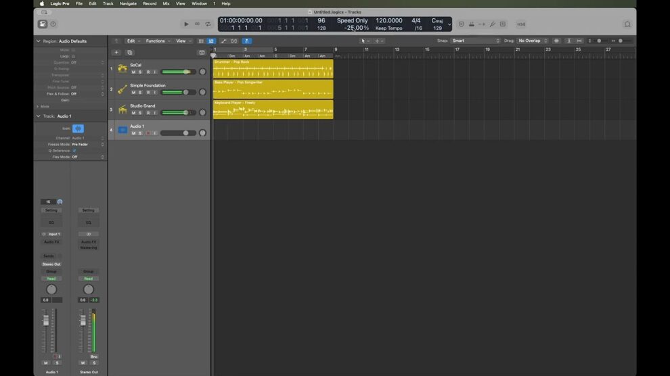The height and width of the screenshot is (376, 670).
Task: Open the Edit dropdown in Tracks area
Action: [x=133, y=41]
